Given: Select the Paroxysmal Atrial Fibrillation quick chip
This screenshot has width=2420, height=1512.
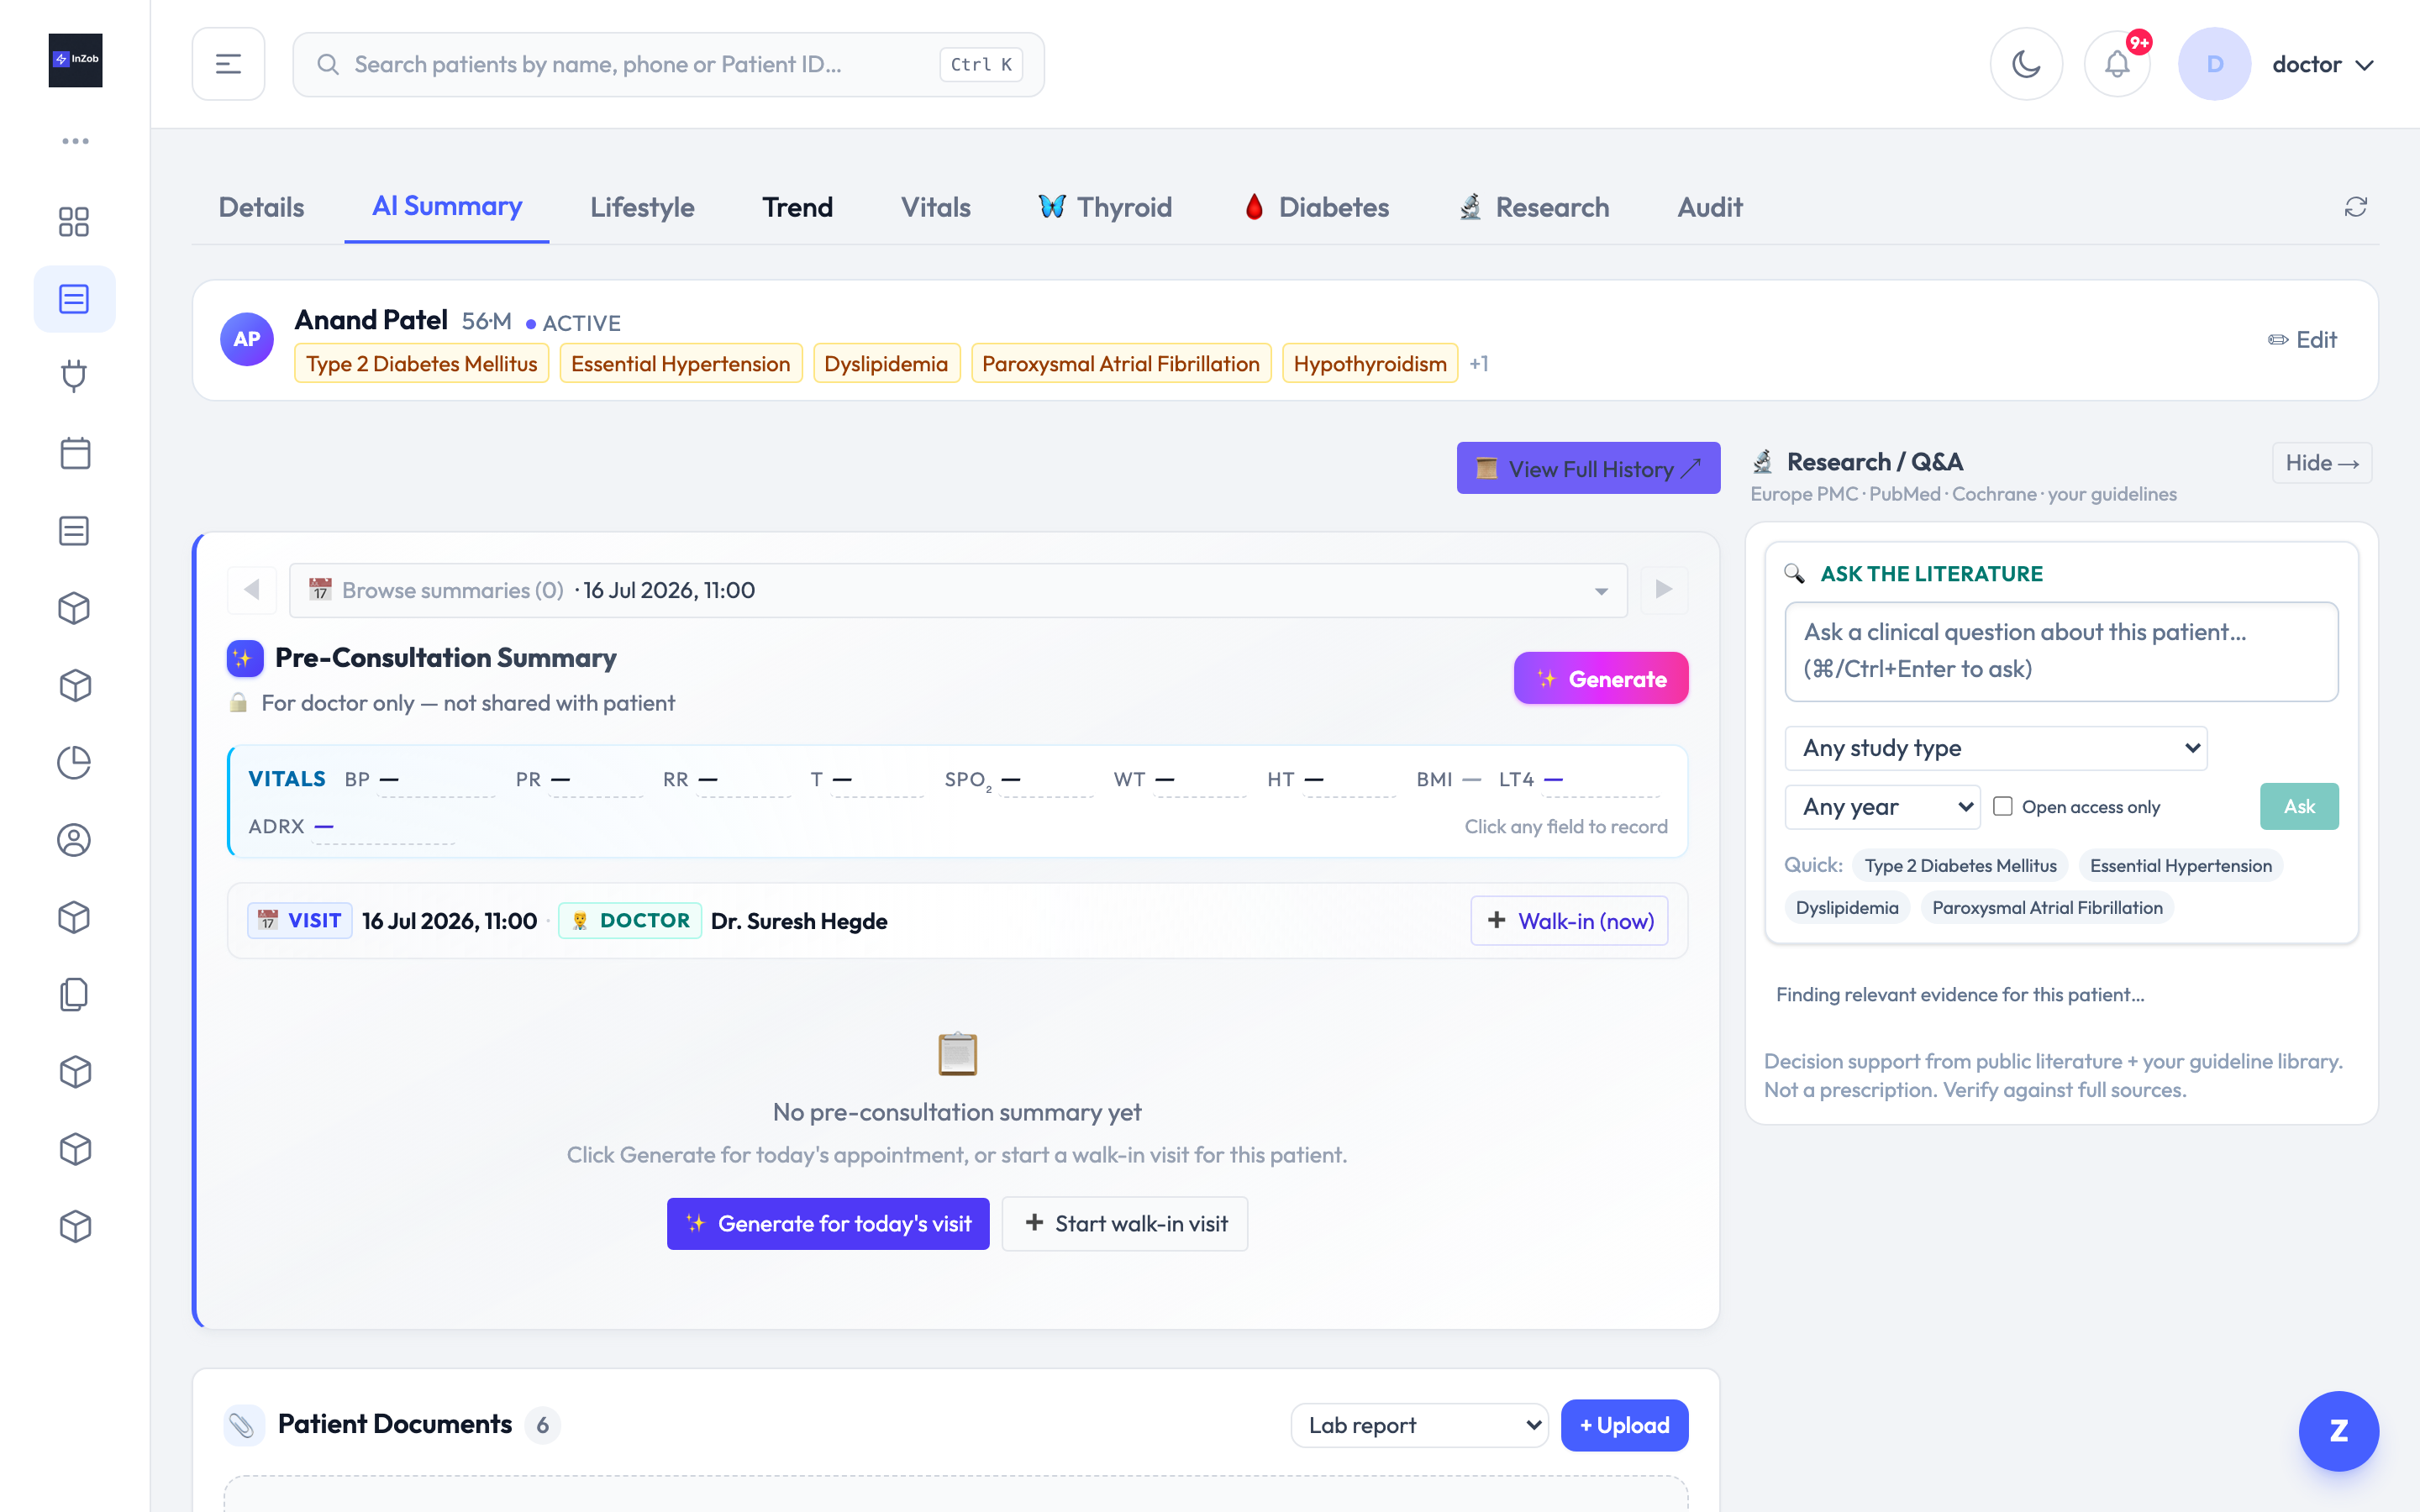Looking at the screenshot, I should (2047, 908).
